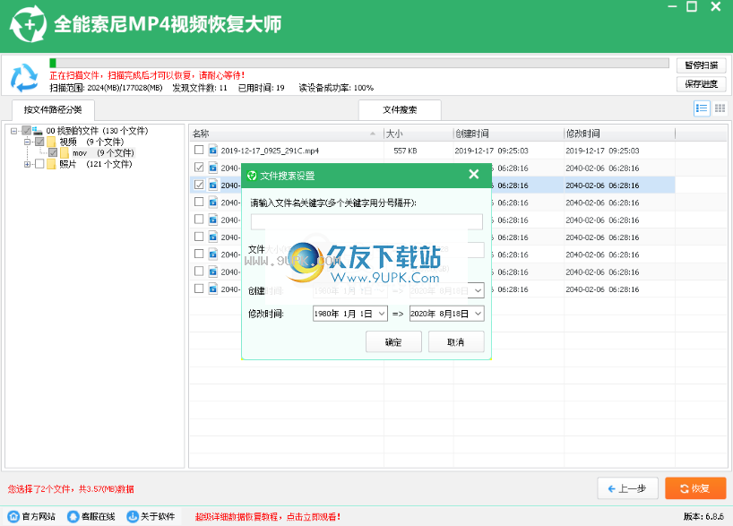Close the 文件搜索设置 dialog
733x526 pixels.
(x=473, y=175)
